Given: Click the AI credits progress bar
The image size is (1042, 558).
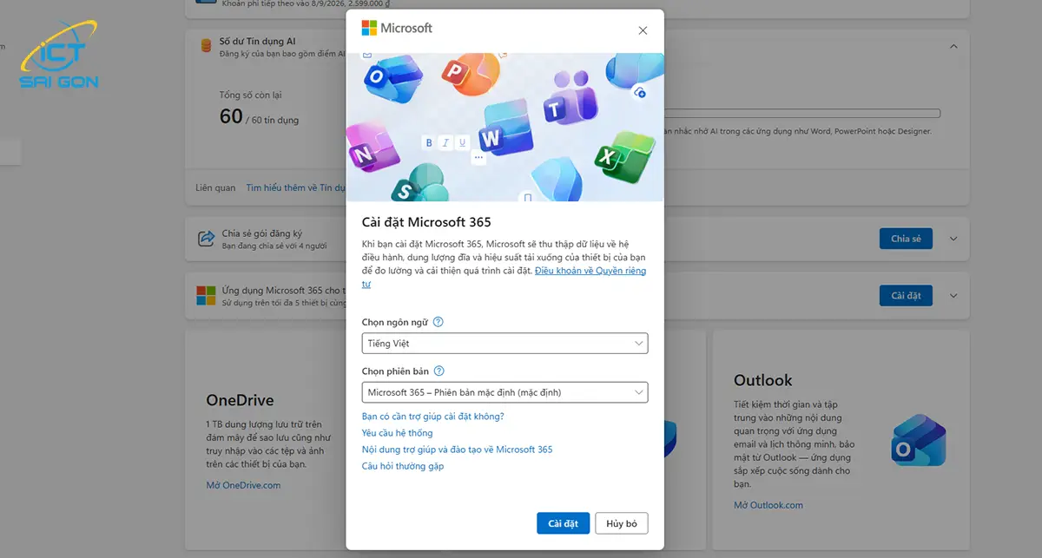Looking at the screenshot, I should tap(801, 113).
